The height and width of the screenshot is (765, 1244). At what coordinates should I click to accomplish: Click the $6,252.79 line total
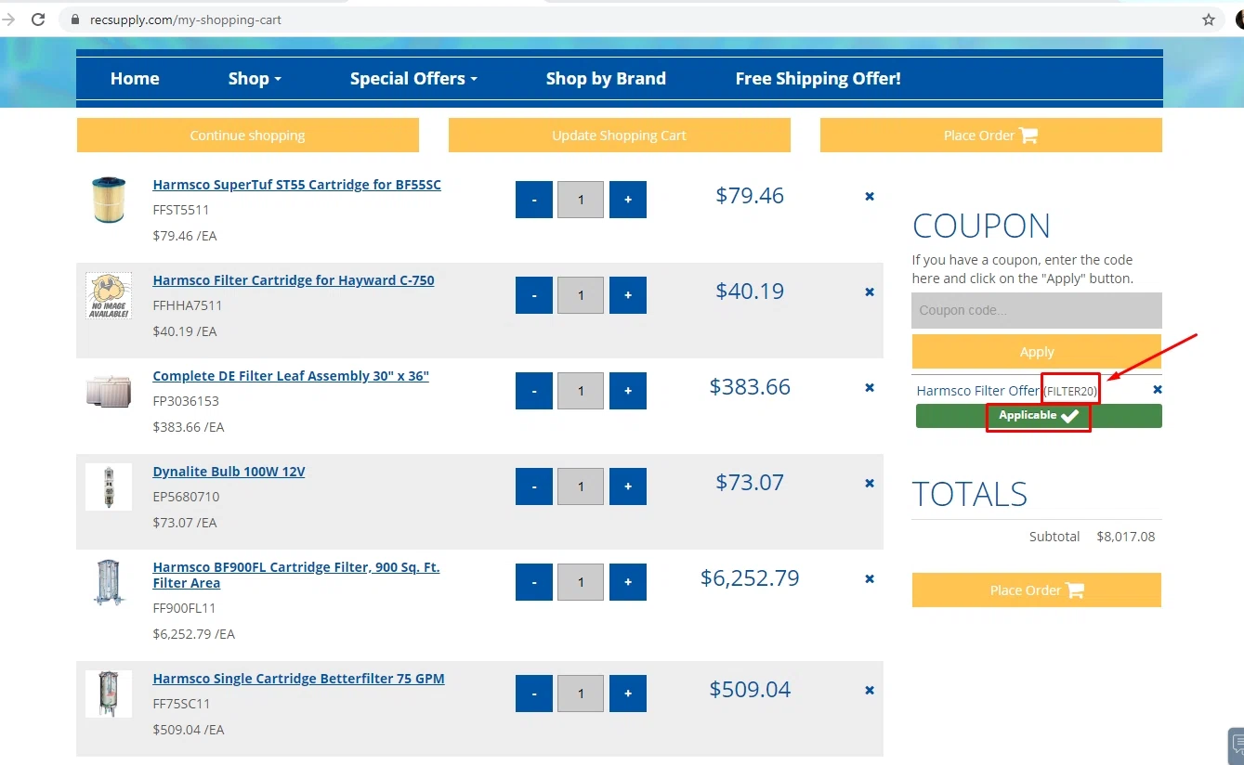pyautogui.click(x=750, y=578)
